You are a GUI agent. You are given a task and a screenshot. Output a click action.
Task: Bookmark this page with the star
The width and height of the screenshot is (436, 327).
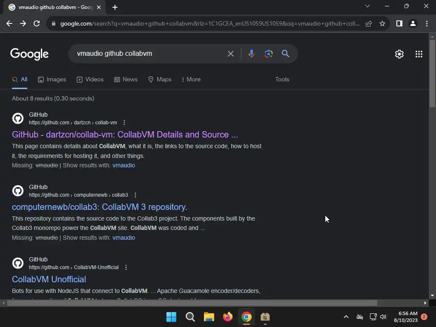tap(382, 24)
